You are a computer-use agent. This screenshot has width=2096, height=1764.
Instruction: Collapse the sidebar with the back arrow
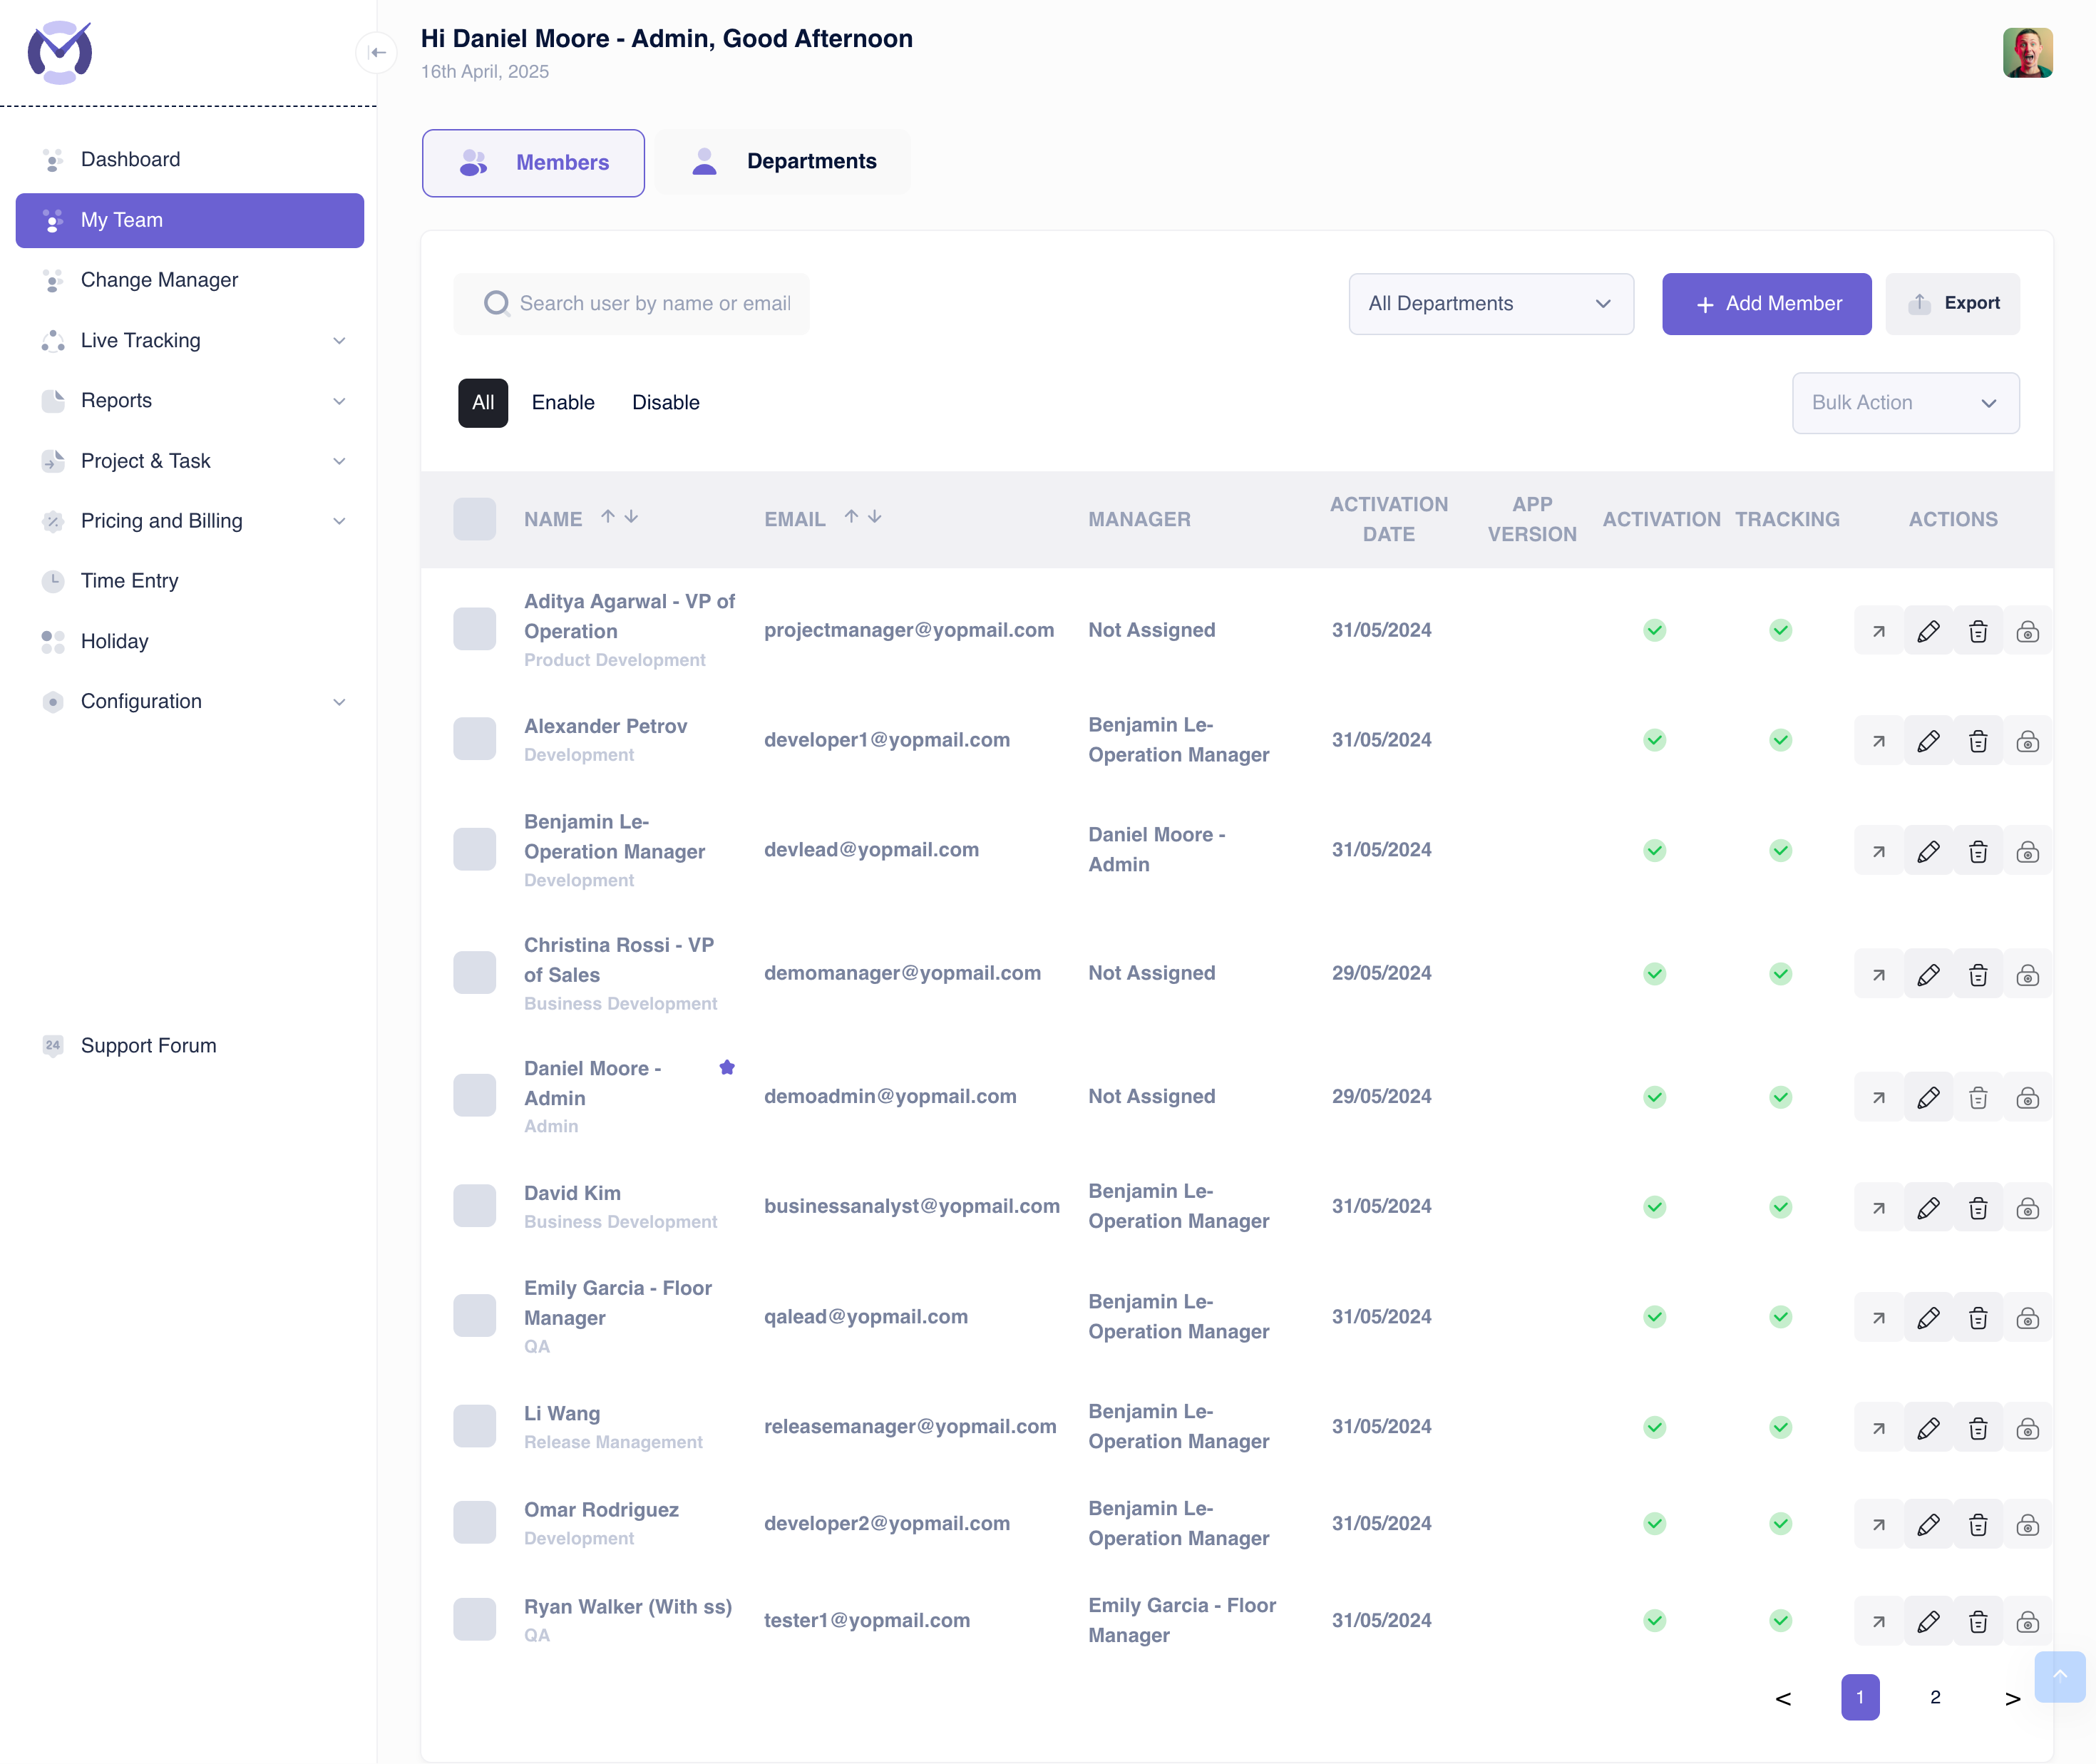coord(377,52)
